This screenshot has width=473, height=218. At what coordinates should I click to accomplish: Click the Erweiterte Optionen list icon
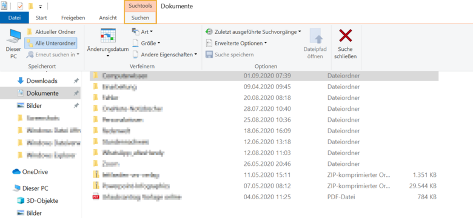click(x=209, y=44)
